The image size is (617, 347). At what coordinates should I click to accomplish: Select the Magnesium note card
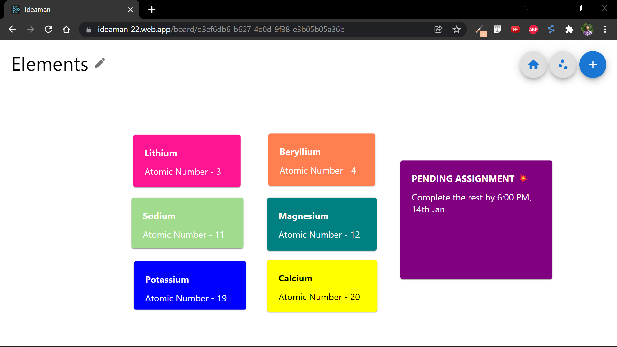point(322,224)
